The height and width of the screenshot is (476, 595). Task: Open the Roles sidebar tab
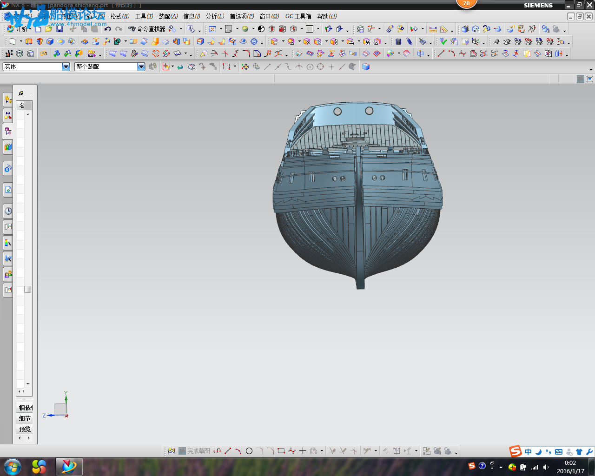click(x=8, y=275)
